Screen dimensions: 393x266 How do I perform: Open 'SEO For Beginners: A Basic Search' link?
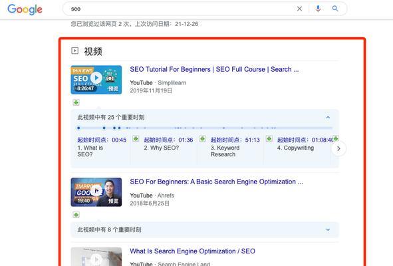pyautogui.click(x=216, y=182)
